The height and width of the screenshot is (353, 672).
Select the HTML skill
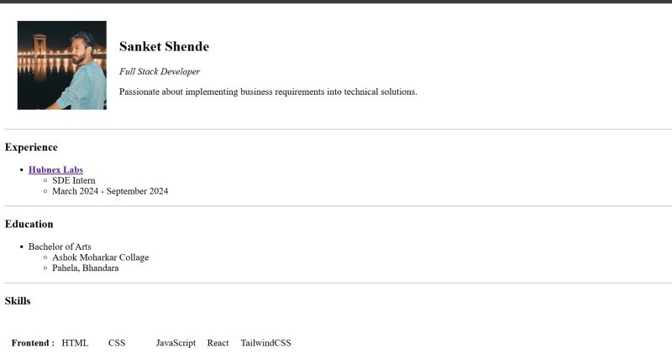point(75,343)
